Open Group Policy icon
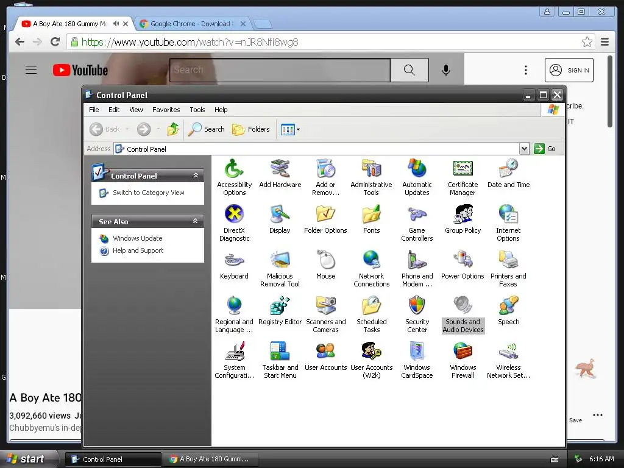The width and height of the screenshot is (624, 468). 463,219
